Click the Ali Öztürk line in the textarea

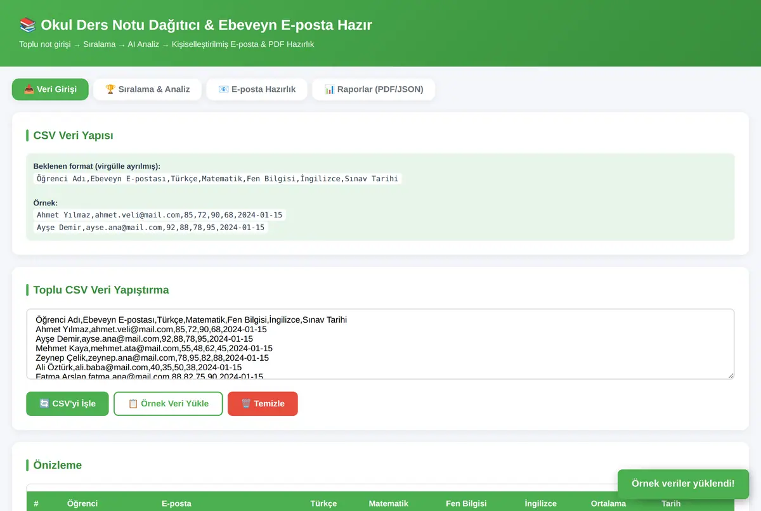tap(138, 367)
